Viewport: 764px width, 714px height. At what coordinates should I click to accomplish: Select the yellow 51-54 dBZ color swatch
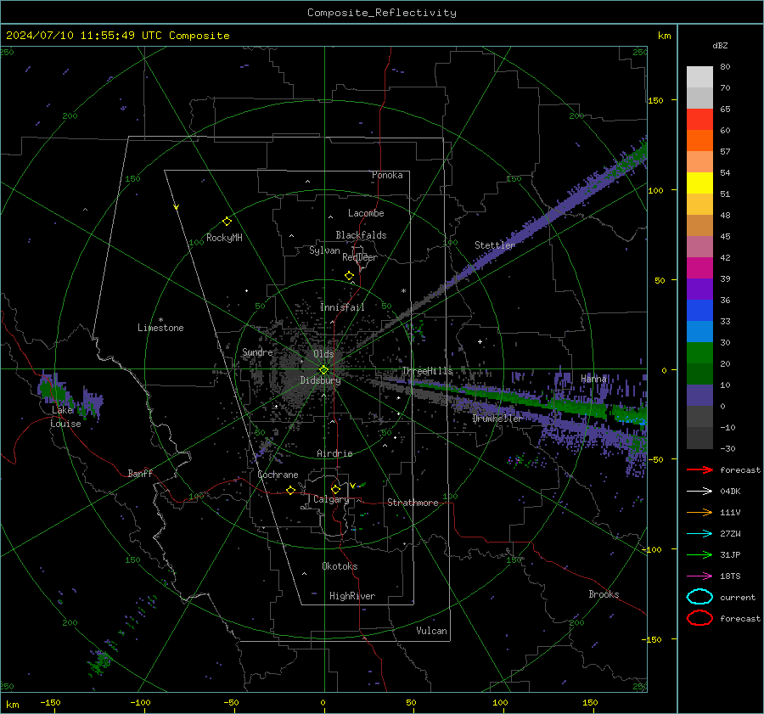tap(699, 183)
